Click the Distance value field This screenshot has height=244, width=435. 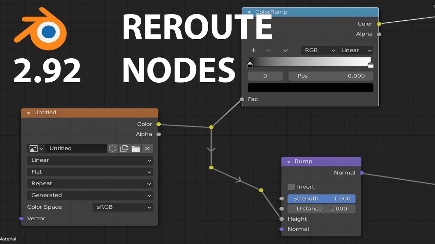321,208
